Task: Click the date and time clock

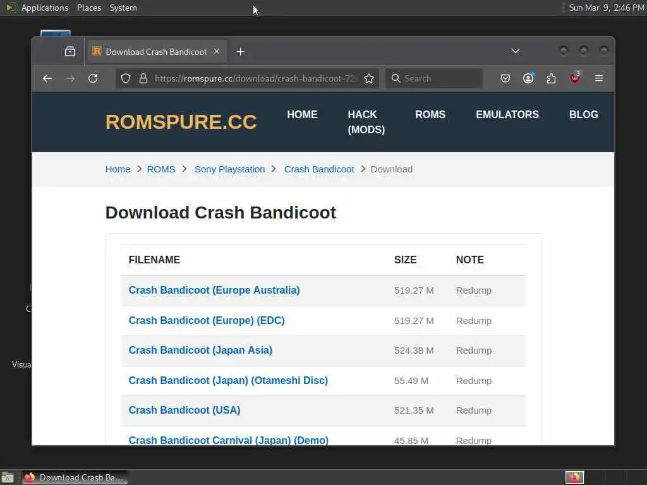Action: 607,8
